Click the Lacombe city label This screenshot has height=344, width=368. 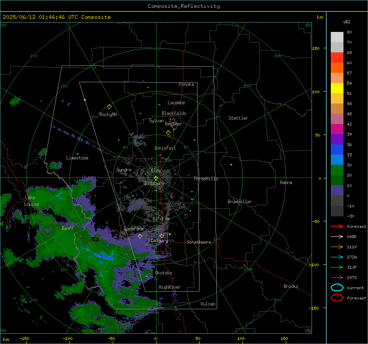176,103
